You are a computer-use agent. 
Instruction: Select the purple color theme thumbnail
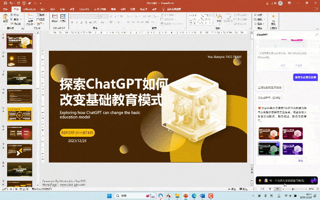(292, 149)
